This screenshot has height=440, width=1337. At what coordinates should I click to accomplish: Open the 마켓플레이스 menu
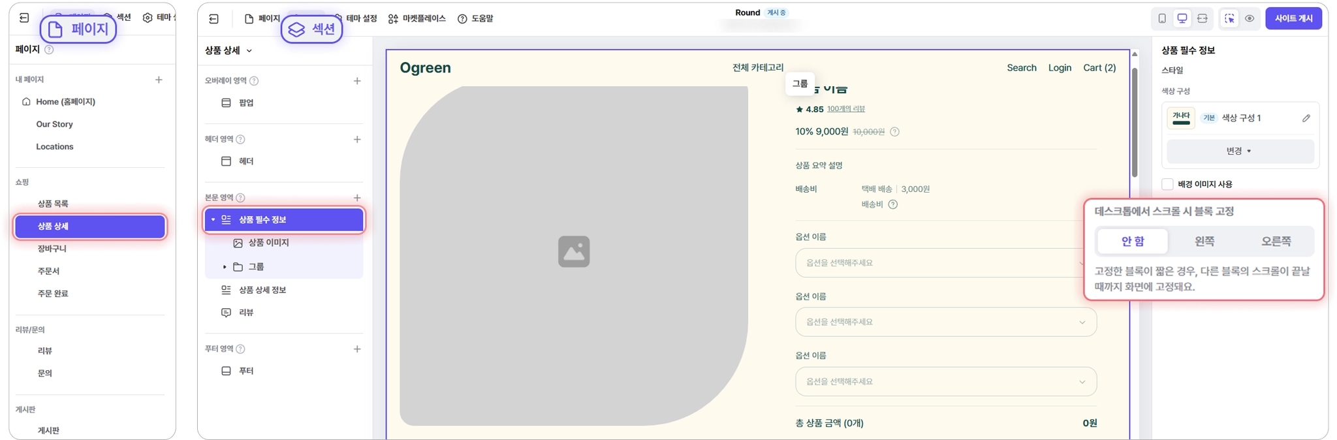click(x=417, y=19)
